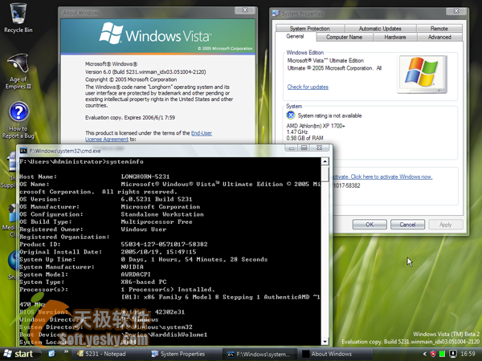Select cmd.exe taskbar button
The height and width of the screenshot is (361, 482).
[x=259, y=354]
